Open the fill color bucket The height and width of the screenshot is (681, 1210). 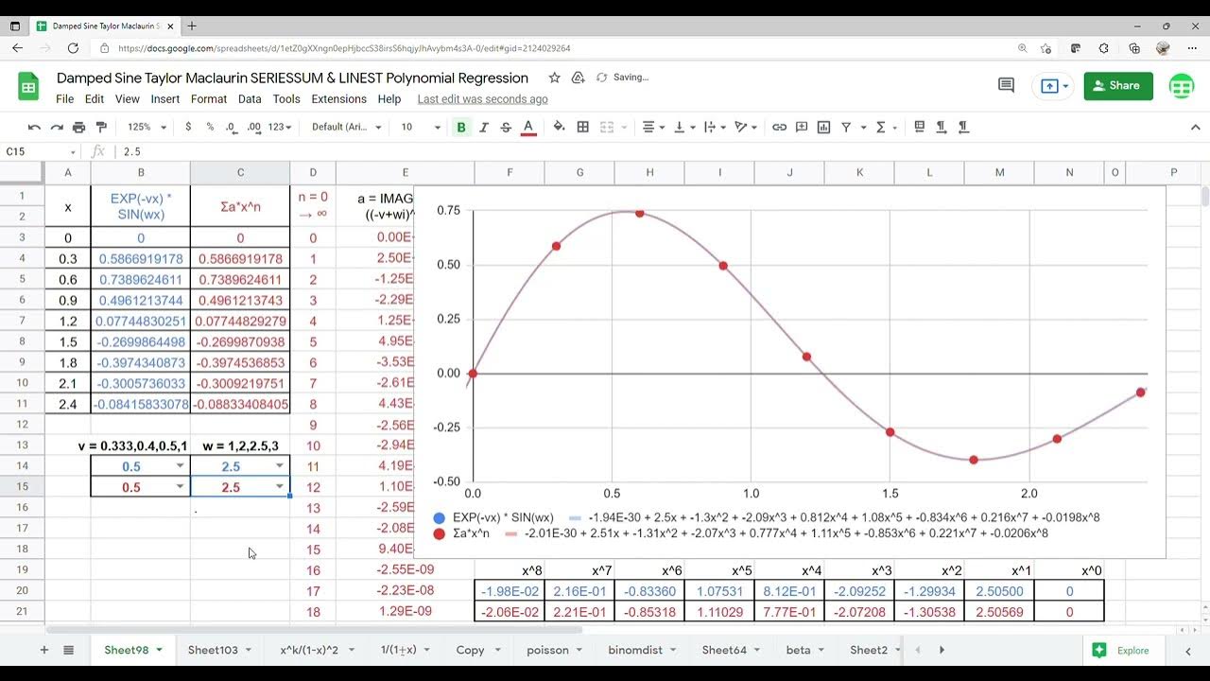[x=559, y=127]
